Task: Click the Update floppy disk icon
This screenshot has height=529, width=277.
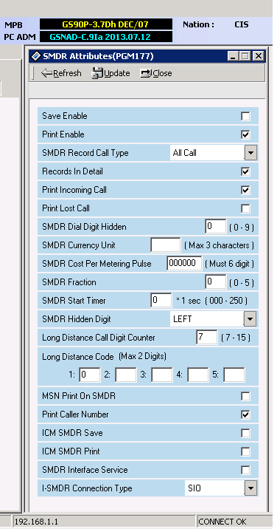Action: click(97, 73)
